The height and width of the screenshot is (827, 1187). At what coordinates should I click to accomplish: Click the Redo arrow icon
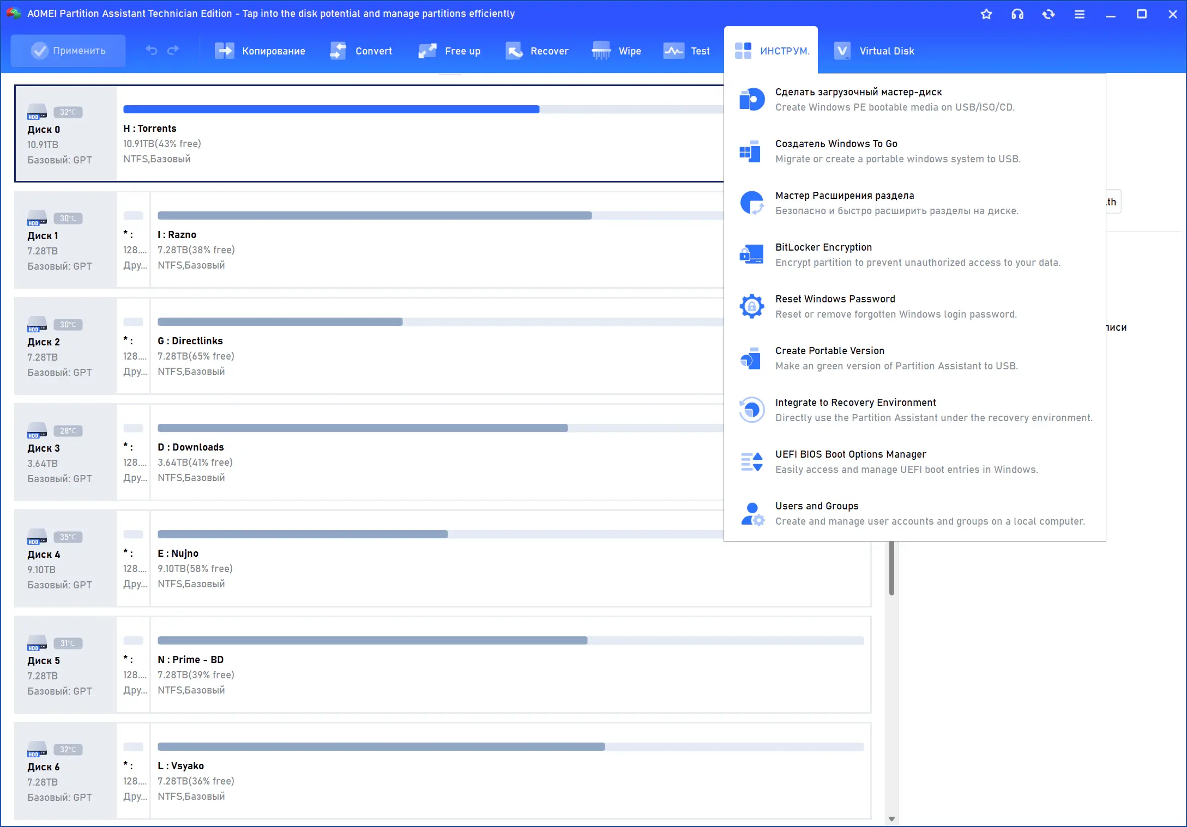coord(173,51)
